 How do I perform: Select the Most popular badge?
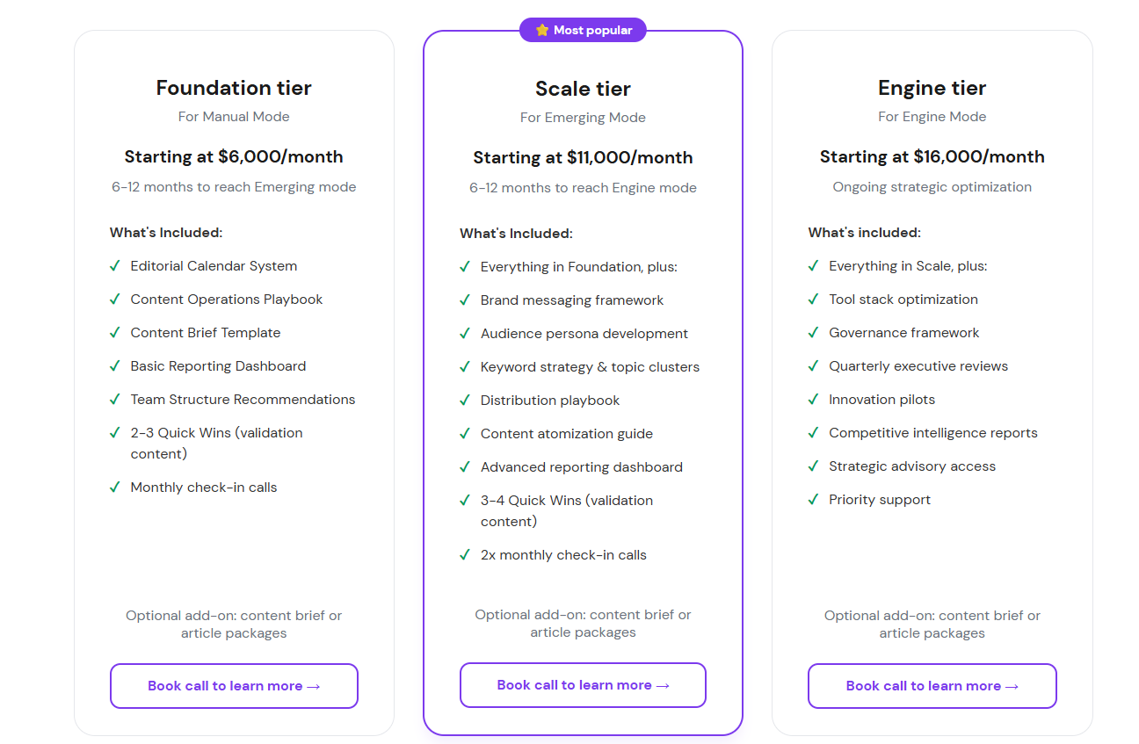[583, 30]
